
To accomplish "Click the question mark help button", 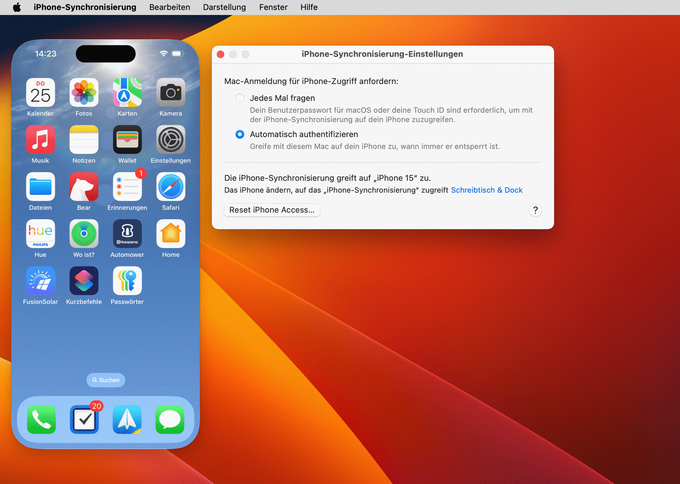I will (x=535, y=210).
